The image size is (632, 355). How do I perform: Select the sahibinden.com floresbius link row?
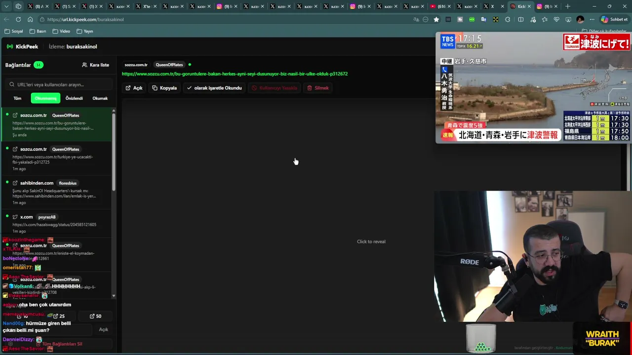(57, 192)
